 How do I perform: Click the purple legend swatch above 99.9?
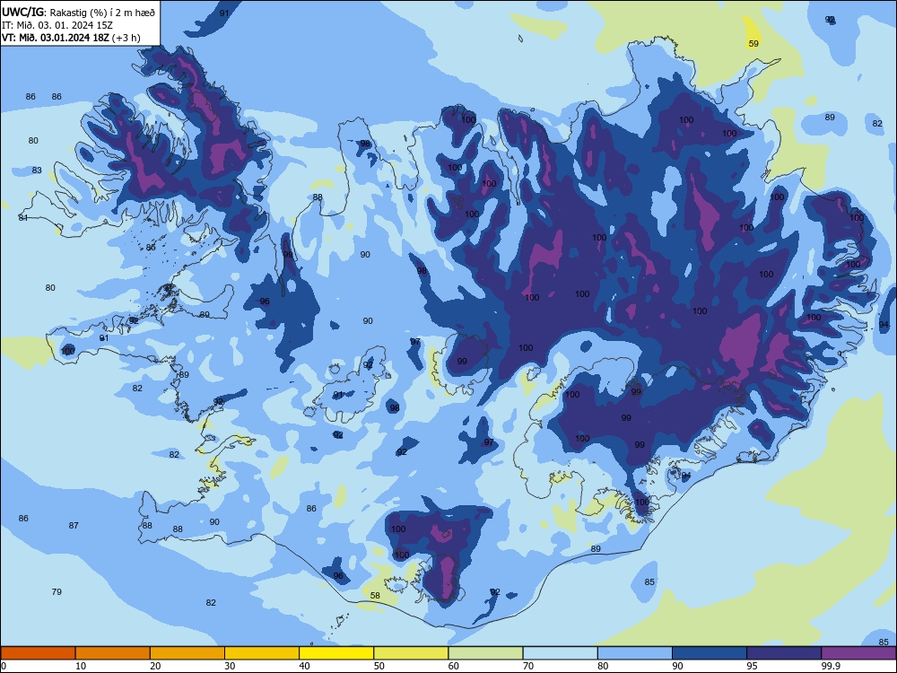tap(858, 653)
